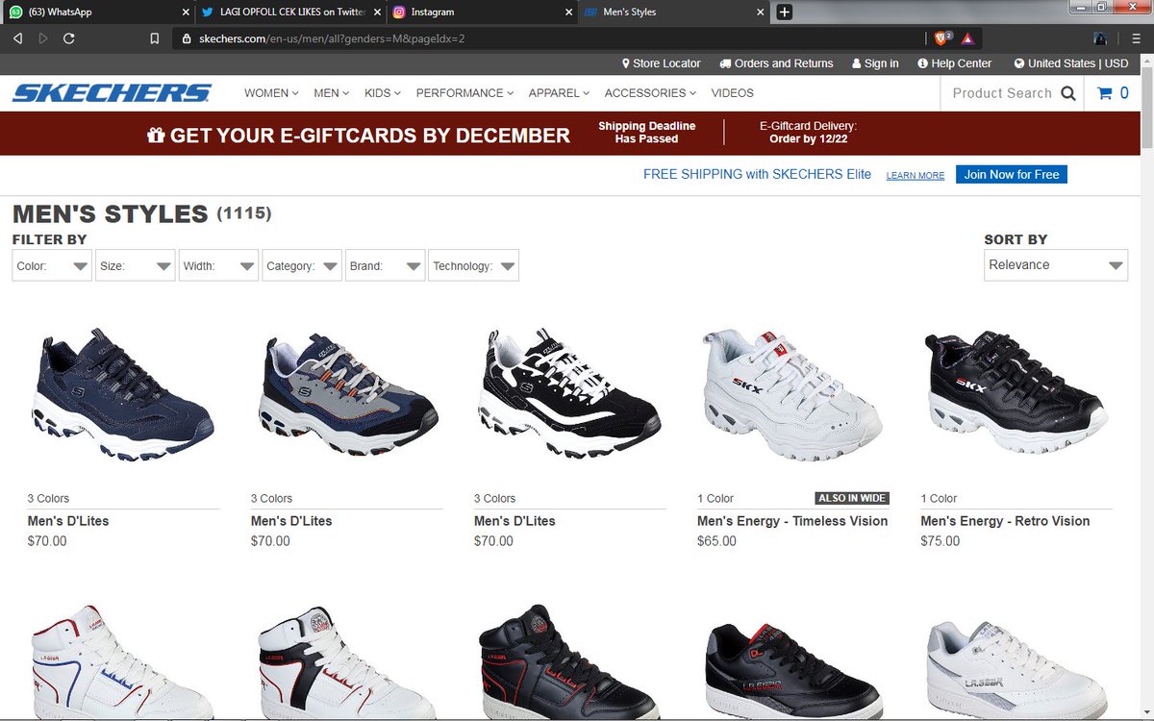Screen dimensions: 1154x721
Task: Click the search magnifier icon
Action: pos(1068,93)
